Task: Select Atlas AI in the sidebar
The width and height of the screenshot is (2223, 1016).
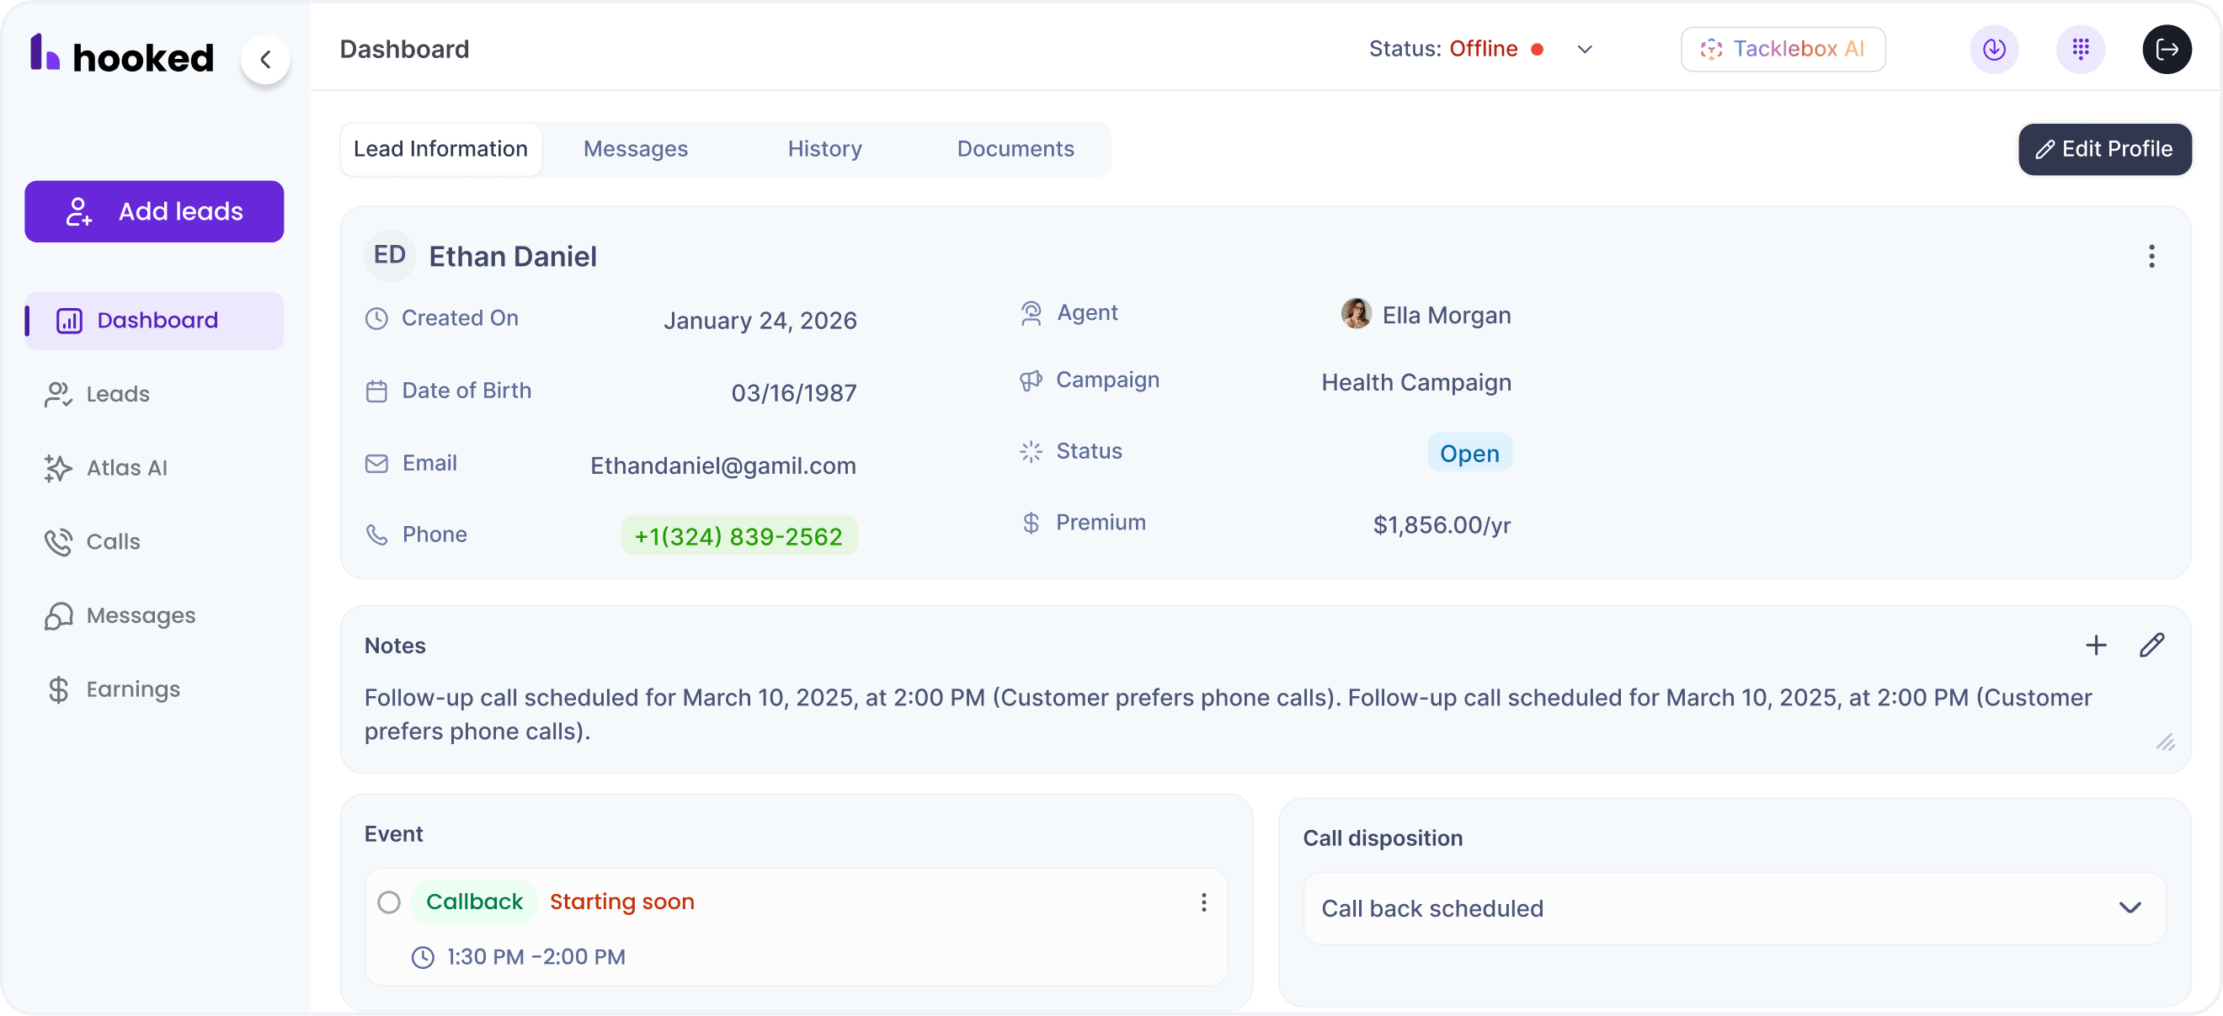Action: [126, 468]
